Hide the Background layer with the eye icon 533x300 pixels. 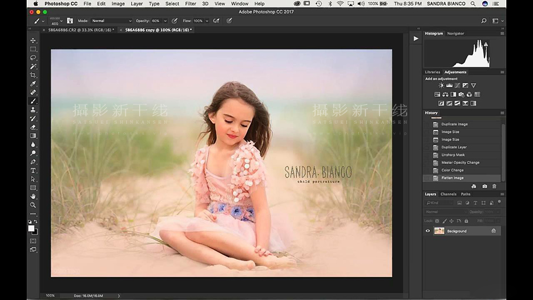tap(427, 231)
